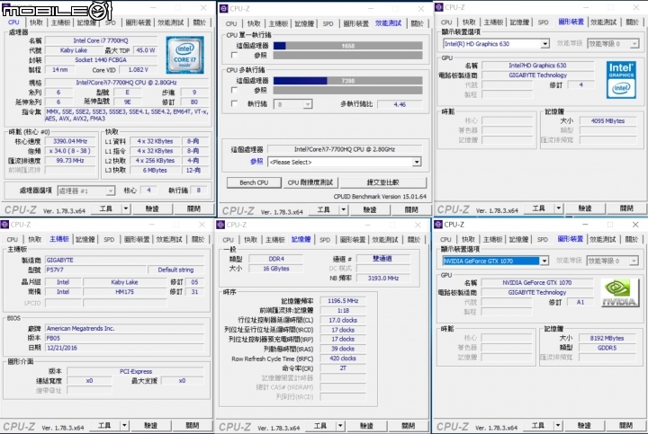
Task: Click the NB frequency value 3193.0 MHz
Action: click(383, 278)
